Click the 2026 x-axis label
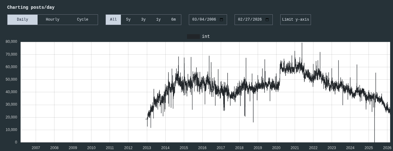393x151 pixels. [x=387, y=148]
